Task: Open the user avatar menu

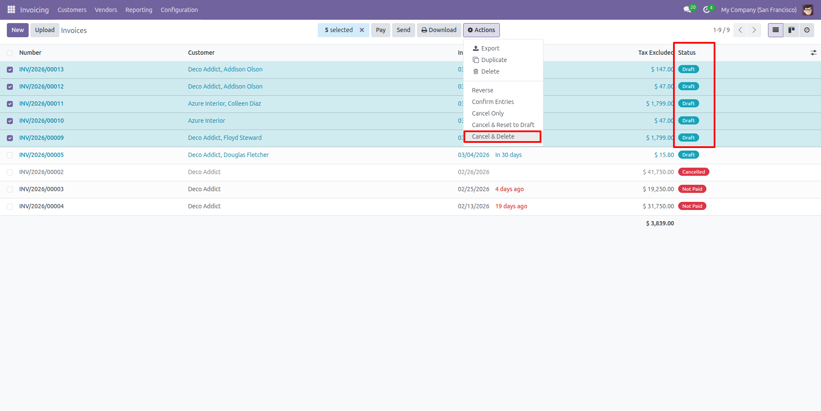Action: (x=808, y=9)
